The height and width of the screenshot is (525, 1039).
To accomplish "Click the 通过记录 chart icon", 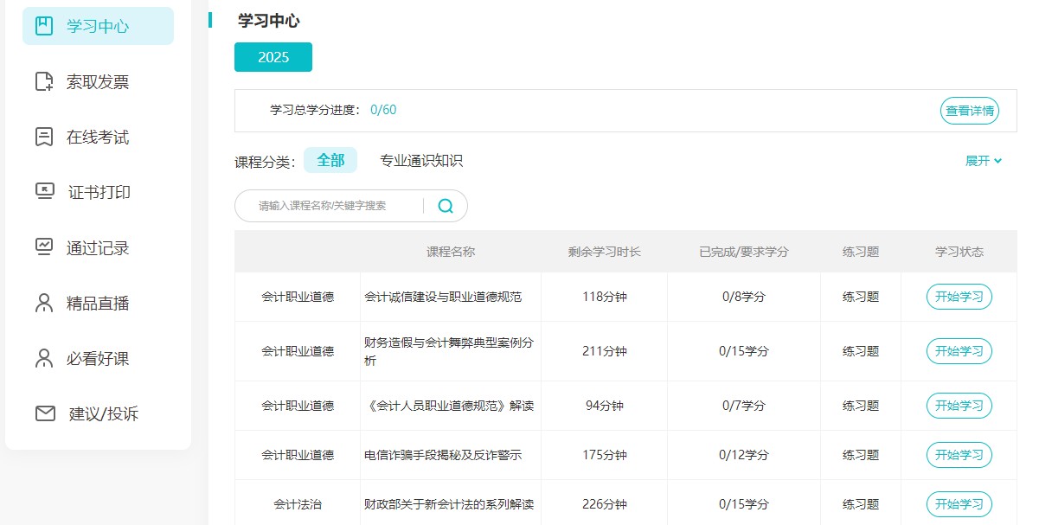I will click(x=44, y=247).
